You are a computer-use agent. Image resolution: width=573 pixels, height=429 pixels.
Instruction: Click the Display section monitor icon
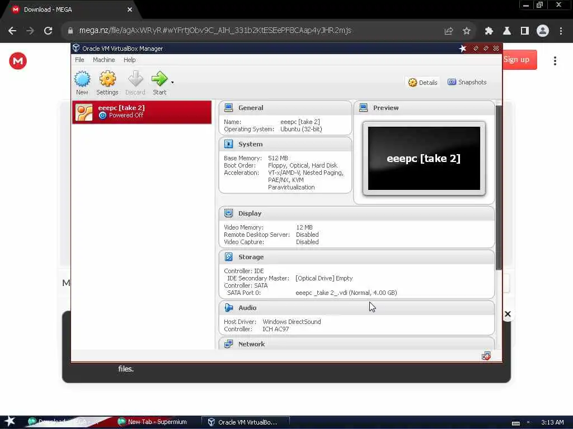coord(229,213)
